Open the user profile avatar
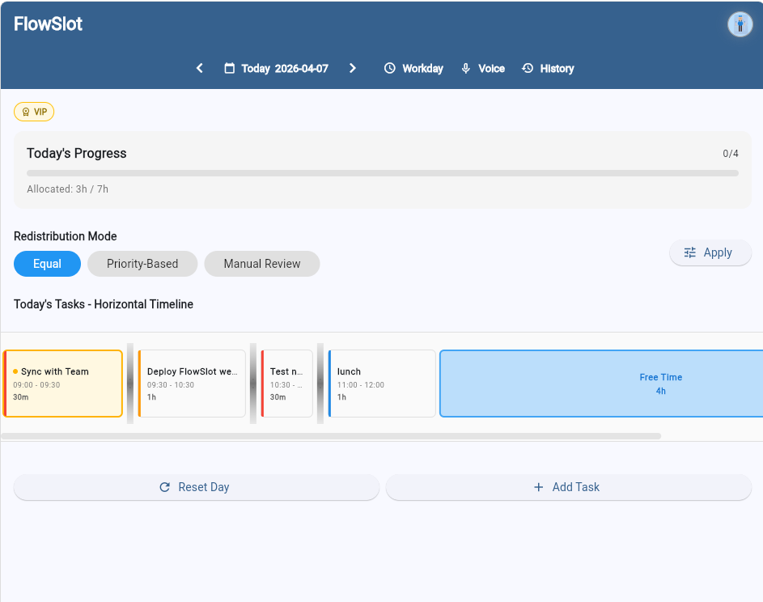Image resolution: width=763 pixels, height=602 pixels. 740,24
